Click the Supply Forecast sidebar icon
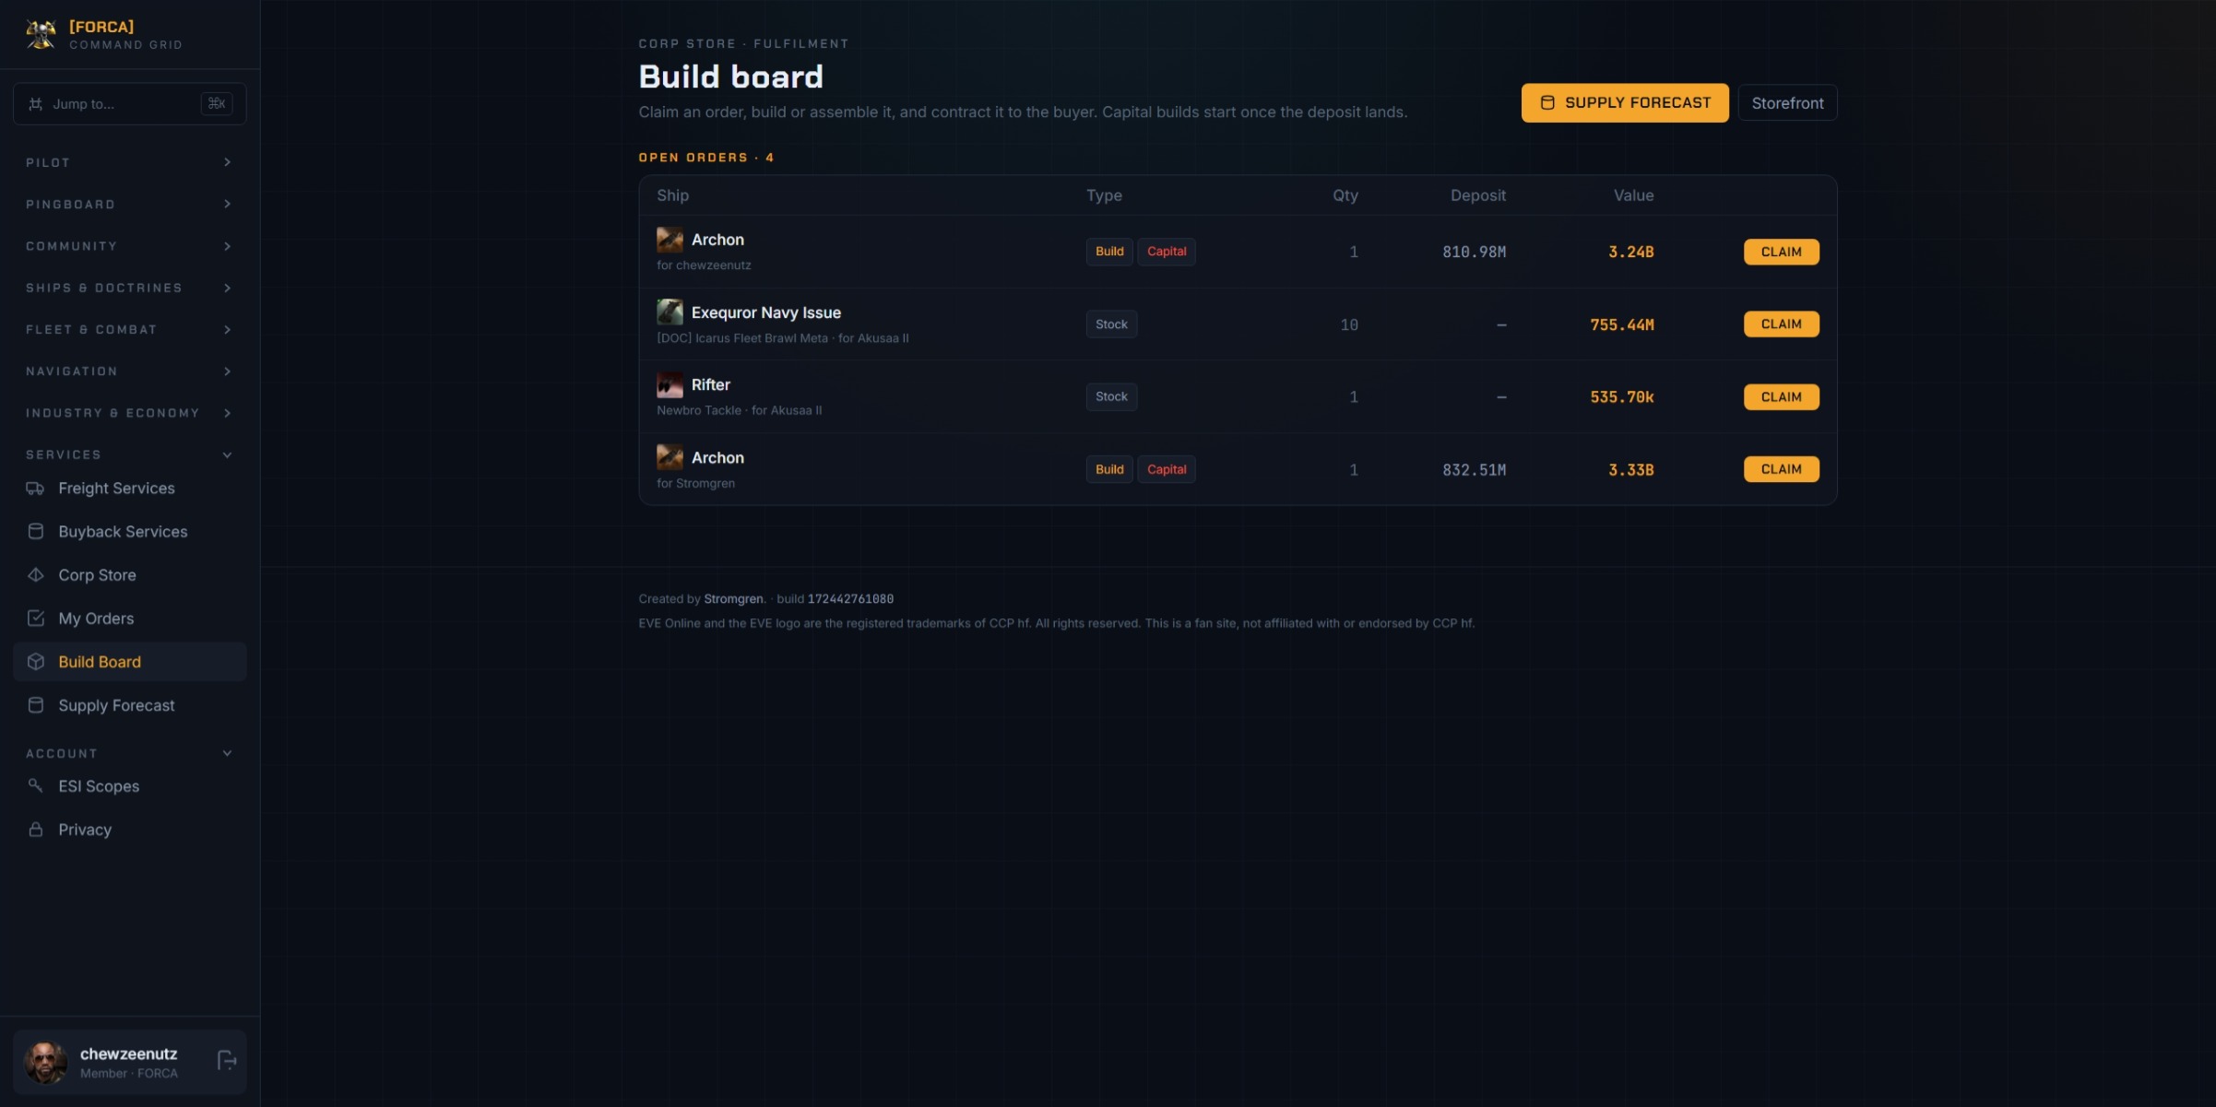The width and height of the screenshot is (2216, 1107). 35,705
